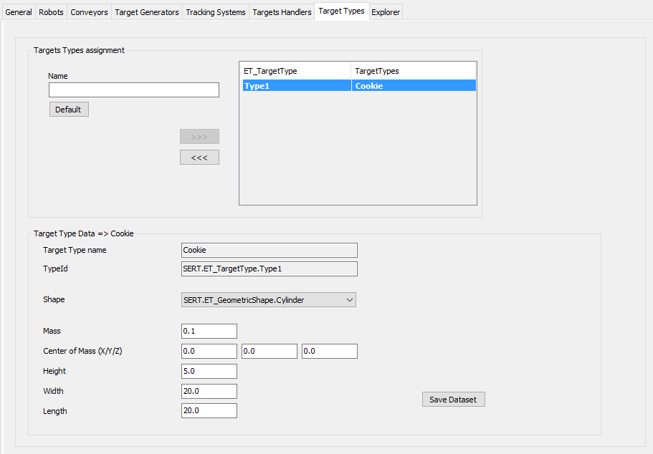Select the Type1 Cookie row

point(358,86)
